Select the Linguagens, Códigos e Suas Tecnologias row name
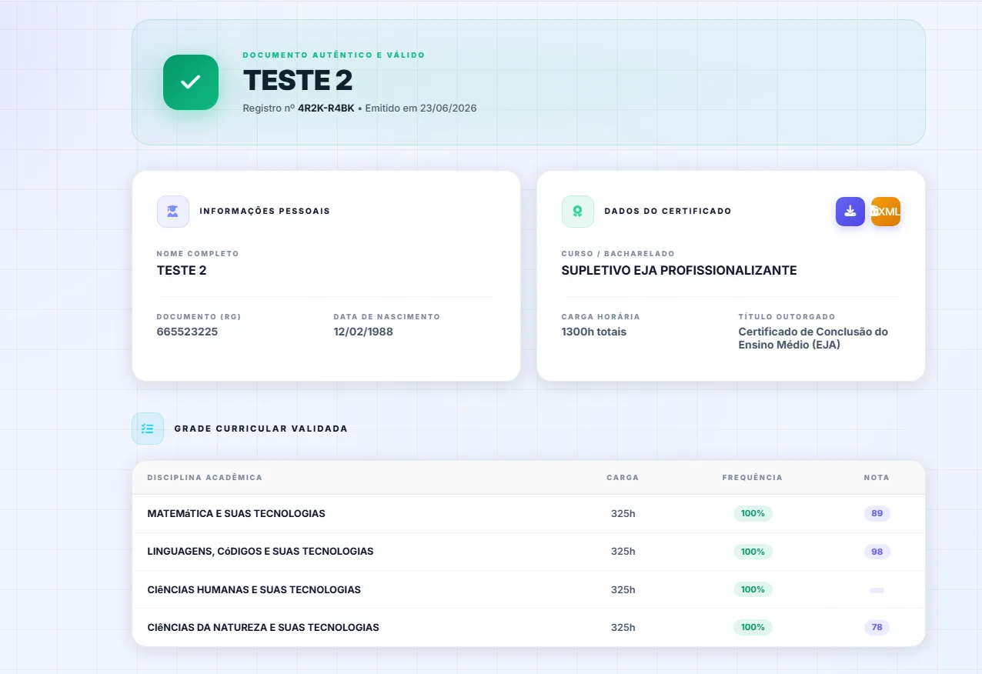The height and width of the screenshot is (674, 982). tap(261, 552)
